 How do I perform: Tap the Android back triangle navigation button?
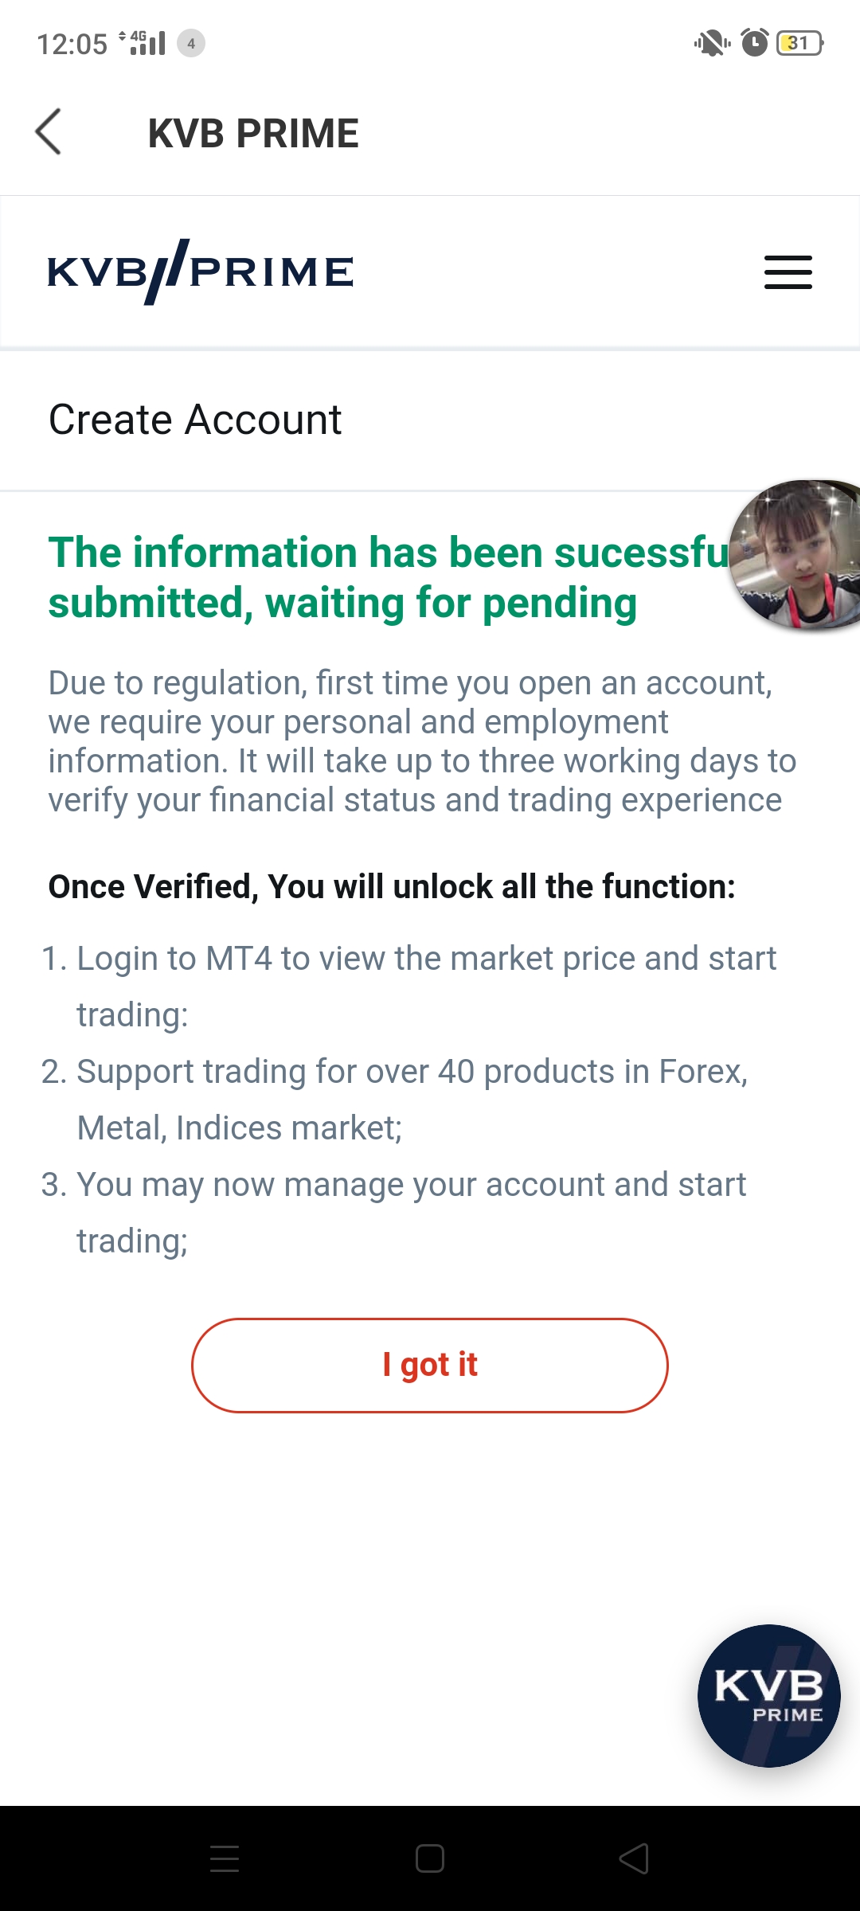point(635,1858)
